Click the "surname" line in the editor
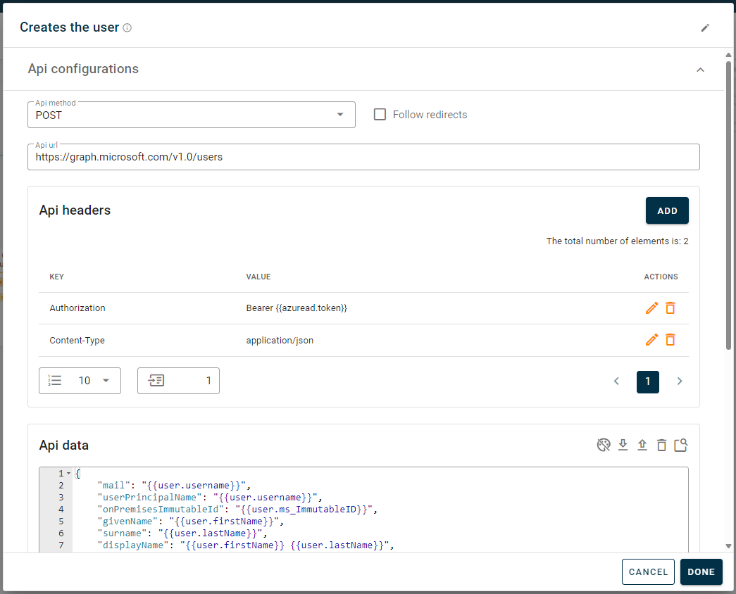Image resolution: width=736 pixels, height=594 pixels. tap(182, 533)
